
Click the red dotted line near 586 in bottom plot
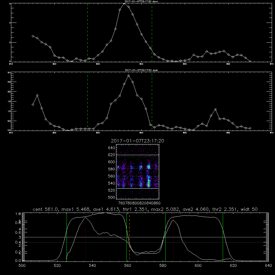pos(174,237)
